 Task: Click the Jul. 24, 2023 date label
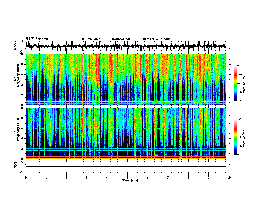(x=91, y=39)
